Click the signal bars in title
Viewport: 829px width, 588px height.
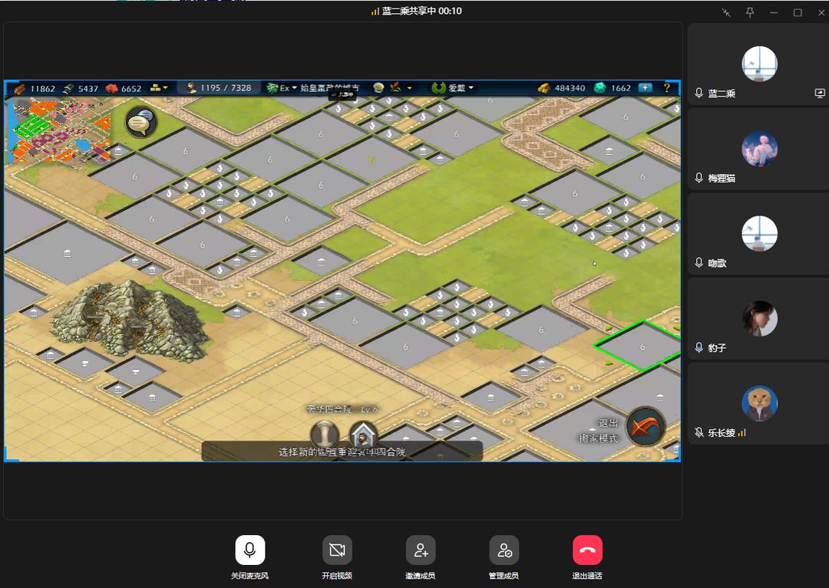pos(375,11)
